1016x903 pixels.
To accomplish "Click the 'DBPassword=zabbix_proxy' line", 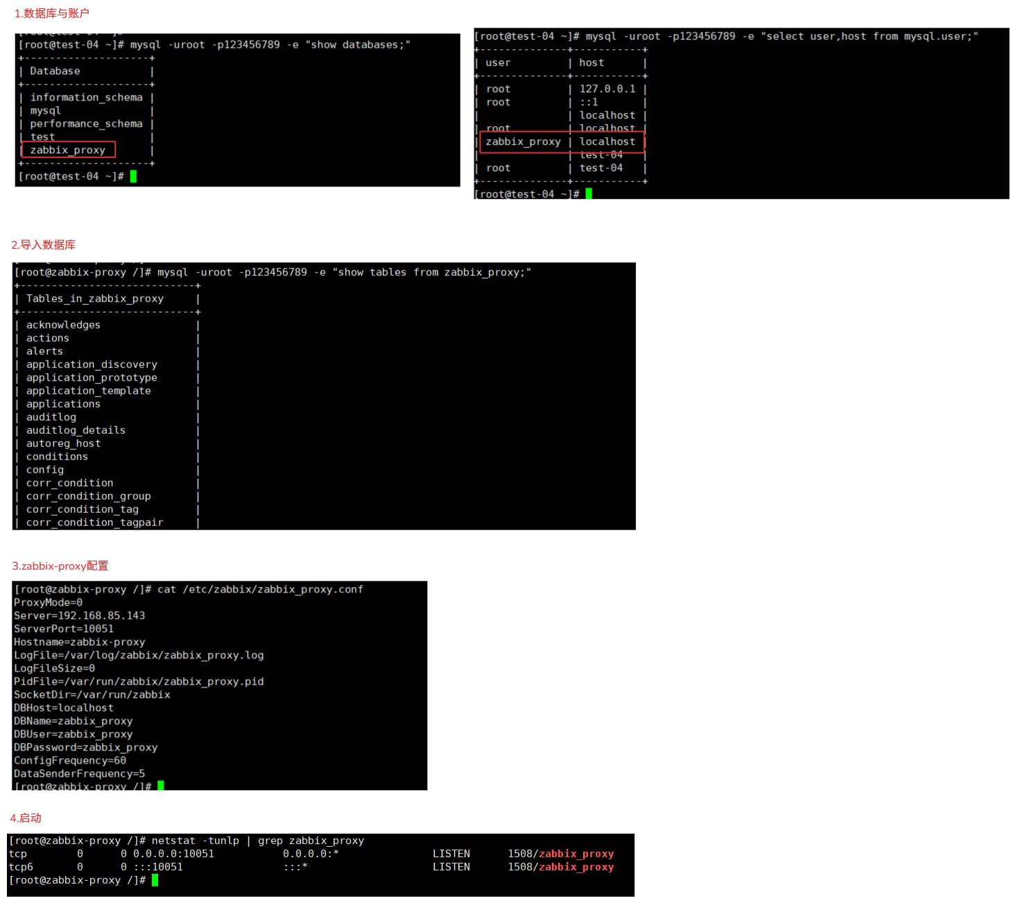I will click(x=85, y=747).
